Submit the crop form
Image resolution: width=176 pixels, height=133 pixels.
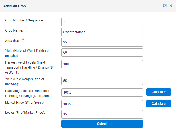[x=102, y=124]
